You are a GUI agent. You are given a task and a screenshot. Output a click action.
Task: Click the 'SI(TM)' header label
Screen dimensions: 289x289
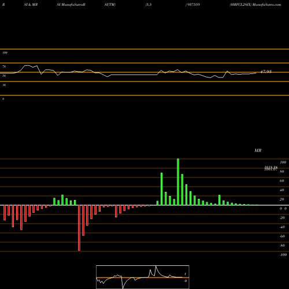tap(110, 5)
